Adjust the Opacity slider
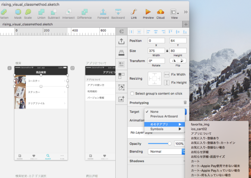 click(x=160, y=144)
